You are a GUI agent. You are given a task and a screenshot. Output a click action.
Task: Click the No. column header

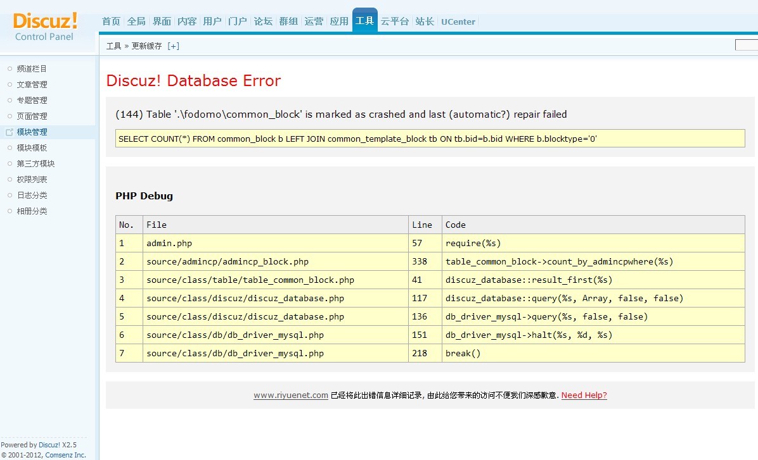pyautogui.click(x=129, y=225)
